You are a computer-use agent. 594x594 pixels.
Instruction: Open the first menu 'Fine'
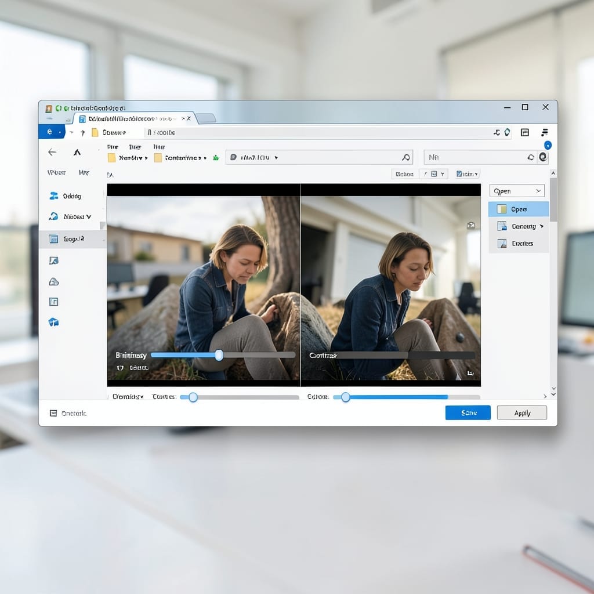(113, 147)
